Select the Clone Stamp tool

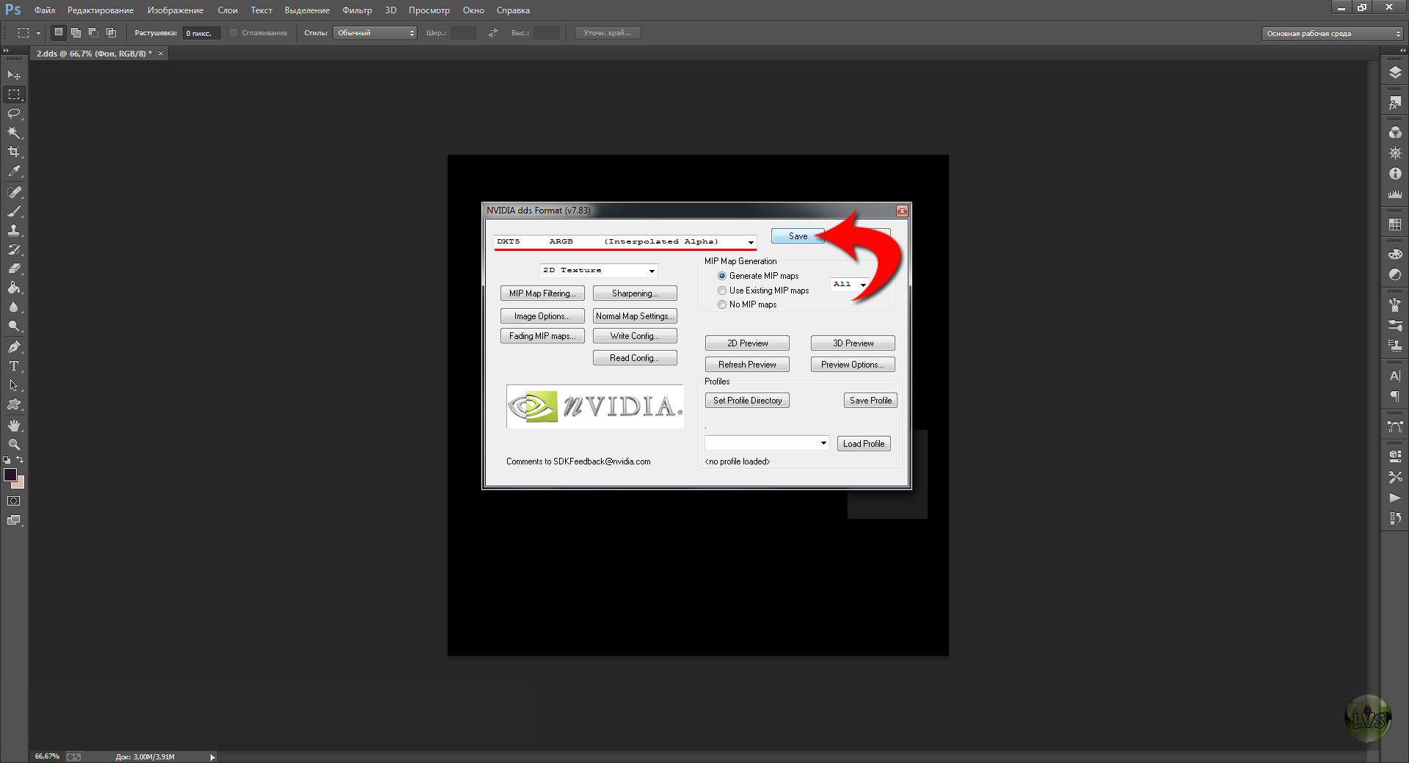point(14,230)
